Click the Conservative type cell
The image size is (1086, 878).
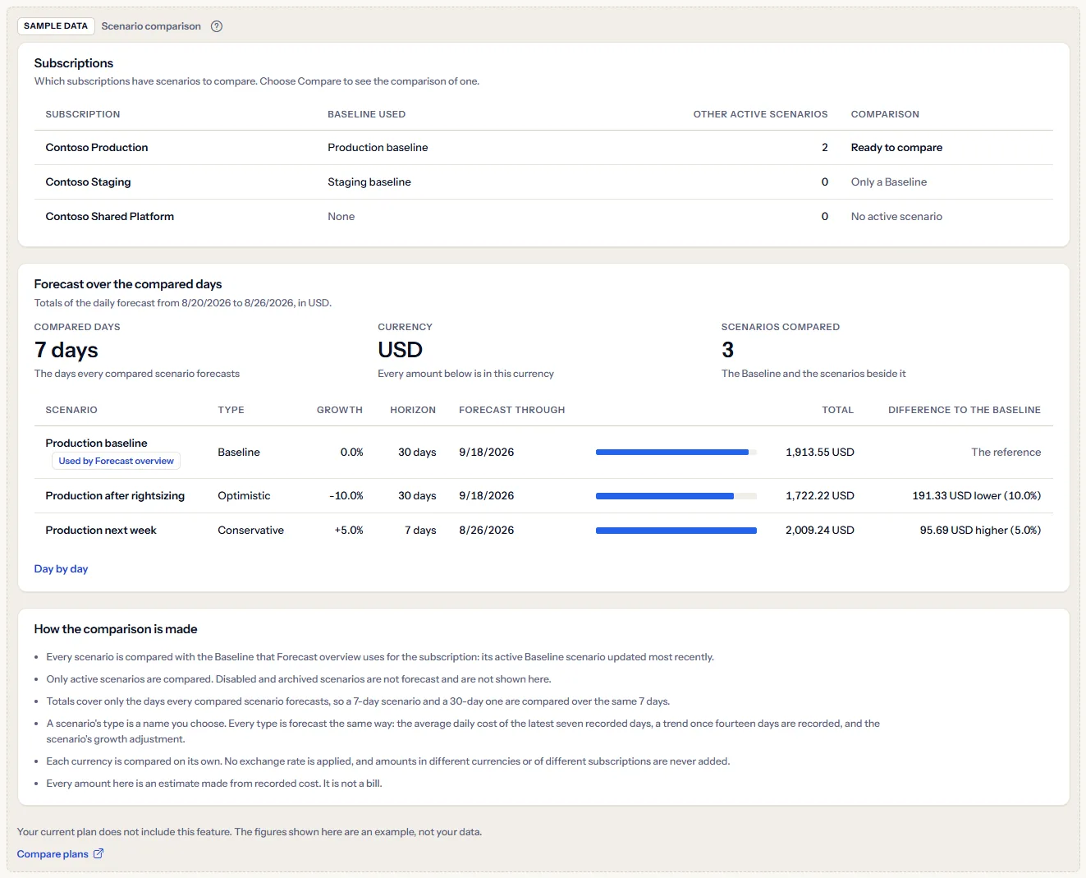pyautogui.click(x=250, y=531)
